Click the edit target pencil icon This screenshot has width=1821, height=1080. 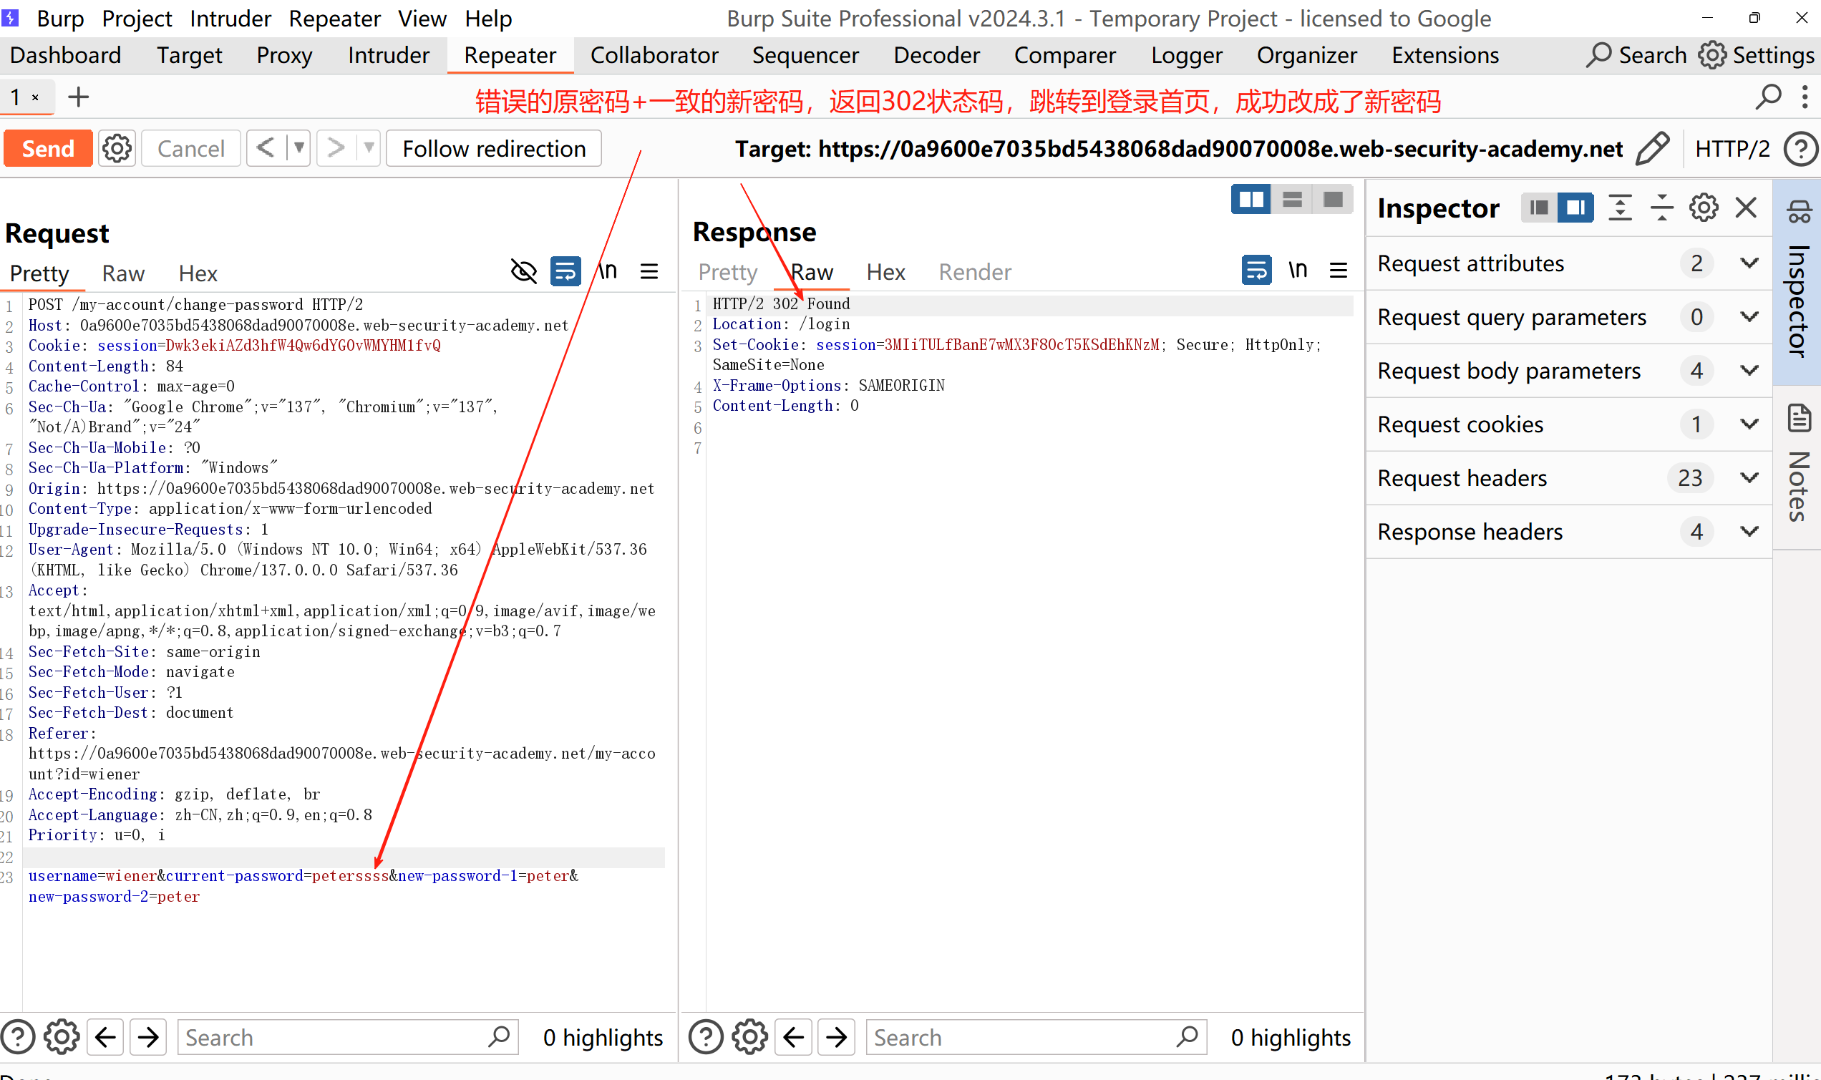(x=1652, y=148)
